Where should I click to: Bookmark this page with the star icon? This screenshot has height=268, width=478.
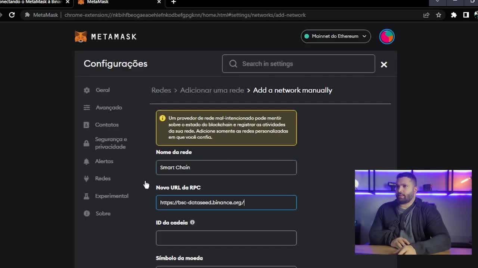438,15
